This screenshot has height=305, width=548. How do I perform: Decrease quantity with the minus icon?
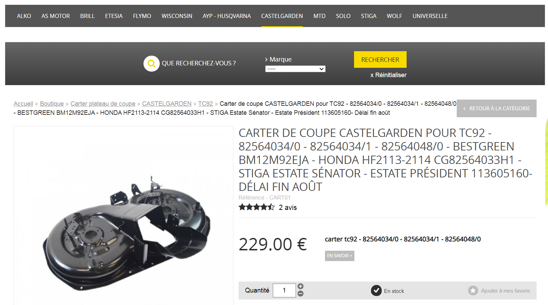(x=300, y=294)
